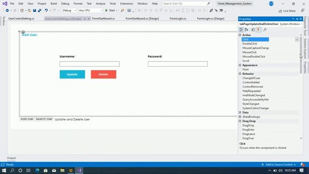The image size is (309, 174).
Task: Click the Undo arrow icon
Action: tap(46, 11)
